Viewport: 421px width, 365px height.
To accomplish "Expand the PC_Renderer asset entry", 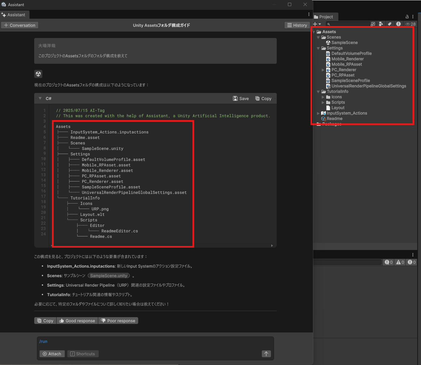I will 323,70.
